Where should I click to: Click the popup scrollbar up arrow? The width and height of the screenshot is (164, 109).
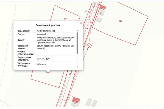pos(77,31)
